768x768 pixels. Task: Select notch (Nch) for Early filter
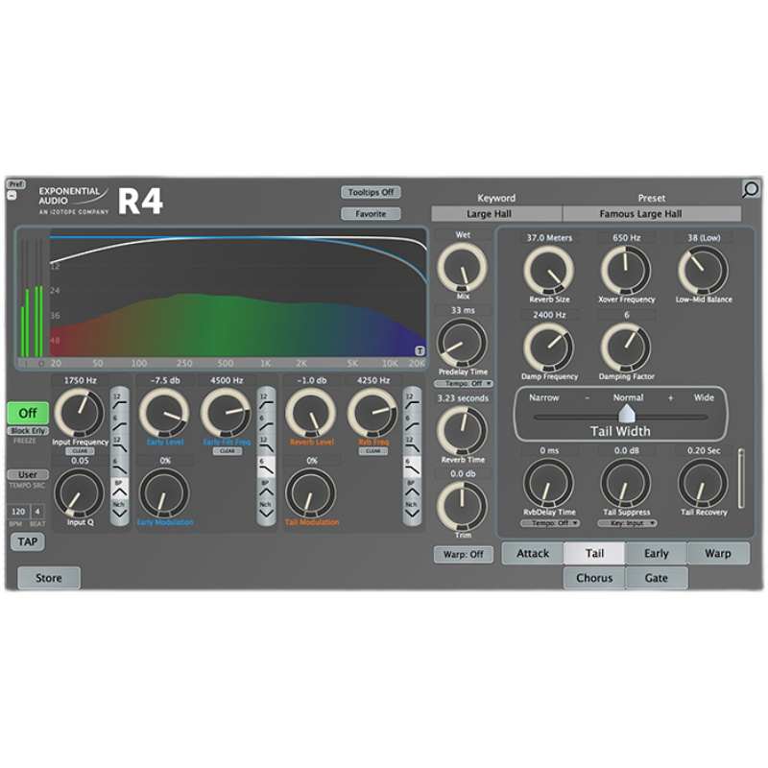click(266, 509)
